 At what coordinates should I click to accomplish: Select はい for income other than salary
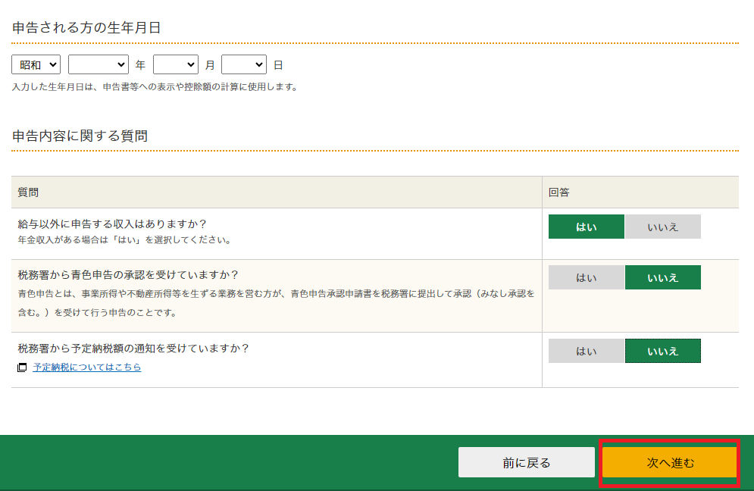[586, 227]
